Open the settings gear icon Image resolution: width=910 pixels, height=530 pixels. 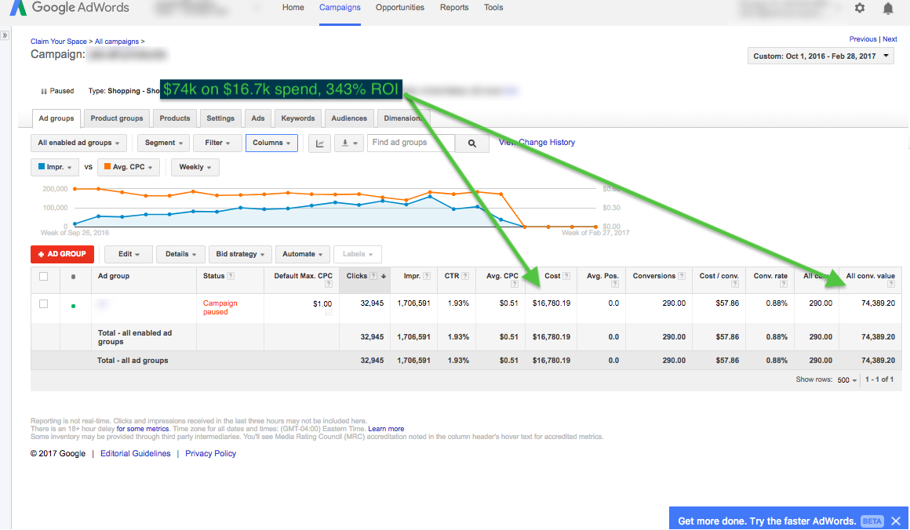(860, 8)
